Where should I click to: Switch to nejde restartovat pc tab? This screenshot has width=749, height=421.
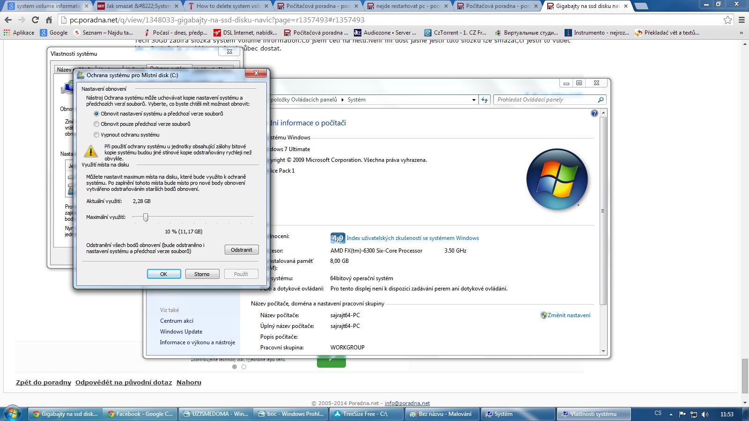pos(407,6)
